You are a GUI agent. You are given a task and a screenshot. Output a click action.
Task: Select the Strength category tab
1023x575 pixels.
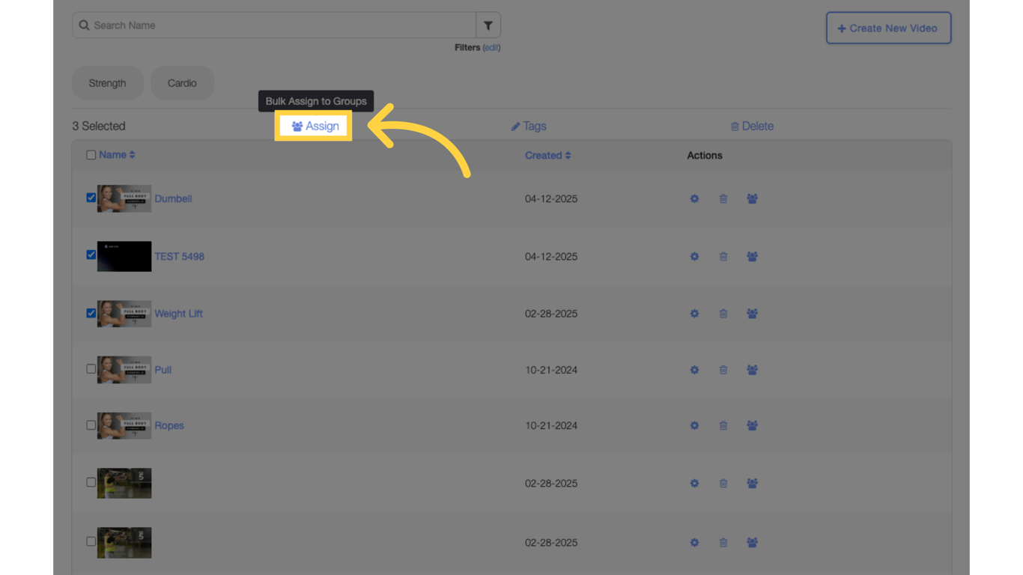click(x=107, y=83)
